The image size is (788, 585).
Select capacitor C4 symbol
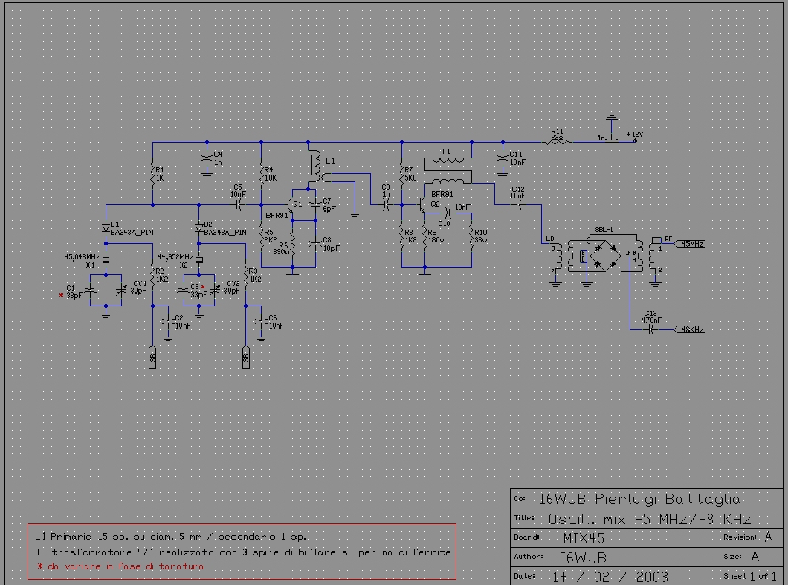[207, 158]
